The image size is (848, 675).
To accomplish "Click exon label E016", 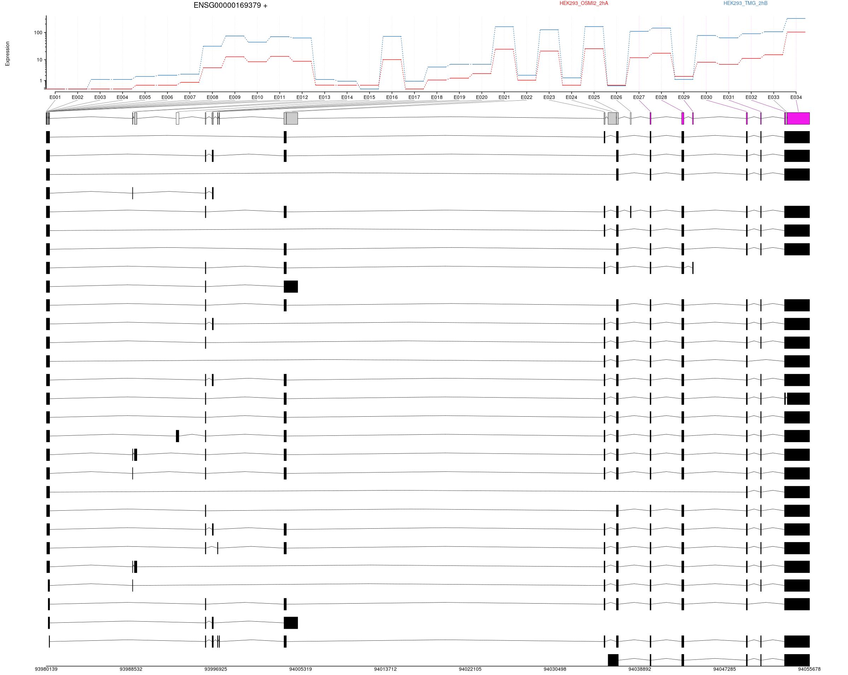I will tap(392, 97).
